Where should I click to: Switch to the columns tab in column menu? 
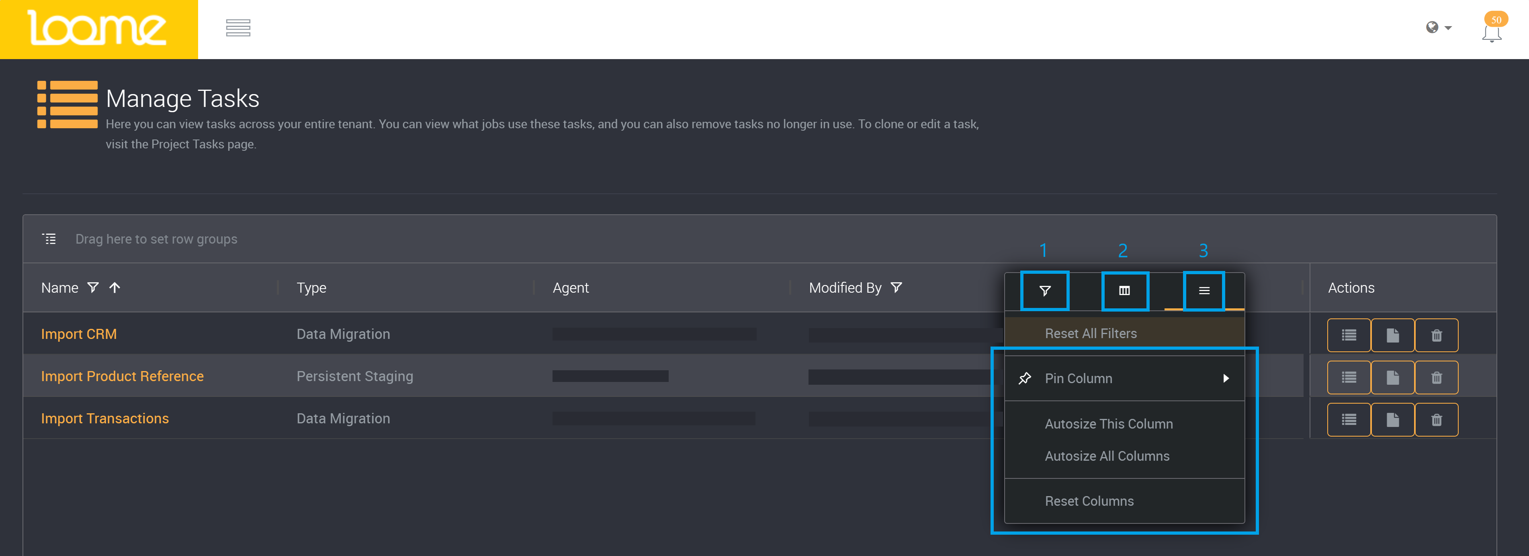click(x=1124, y=291)
